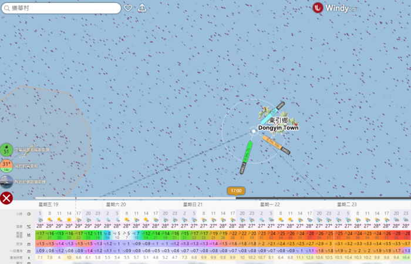Screen dimensions: 411x264
Task: Open the nearby webcams thumbnail
Action: click(x=6, y=181)
